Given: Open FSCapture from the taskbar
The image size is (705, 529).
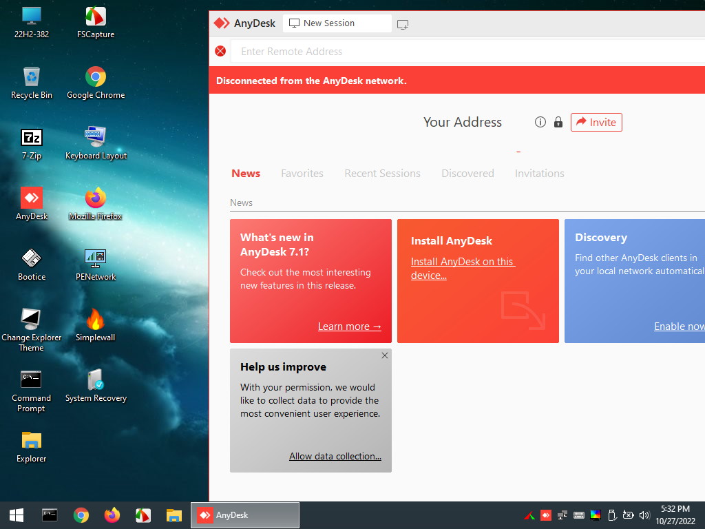Looking at the screenshot, I should click(x=143, y=515).
